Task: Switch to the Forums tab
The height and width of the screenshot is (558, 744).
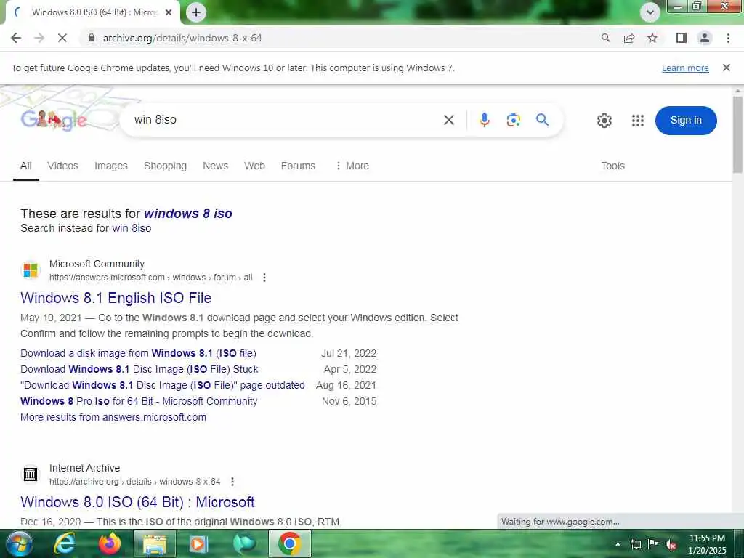Action: click(x=298, y=166)
